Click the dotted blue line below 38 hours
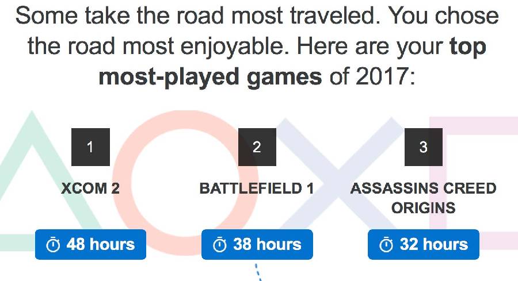The image size is (518, 281). (258, 272)
